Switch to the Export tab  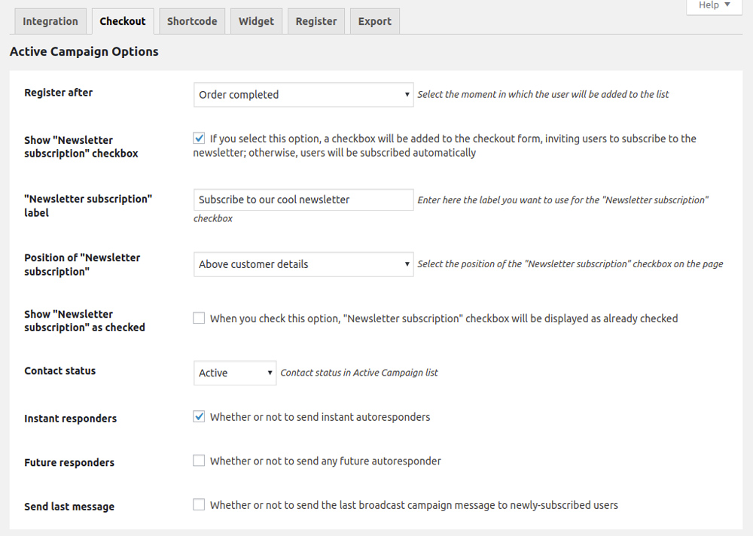[375, 21]
